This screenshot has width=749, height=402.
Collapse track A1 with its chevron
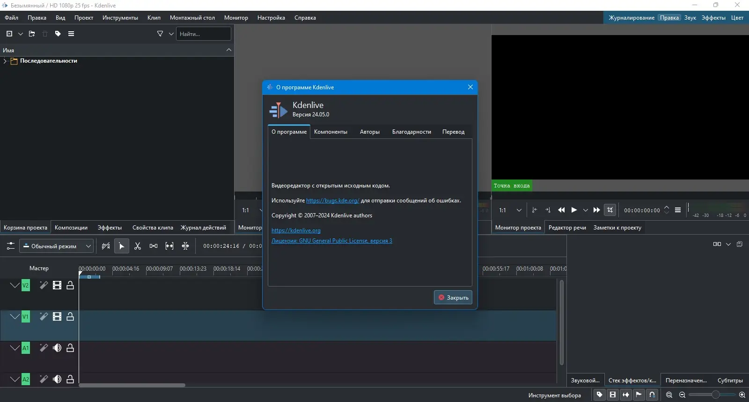(x=15, y=348)
